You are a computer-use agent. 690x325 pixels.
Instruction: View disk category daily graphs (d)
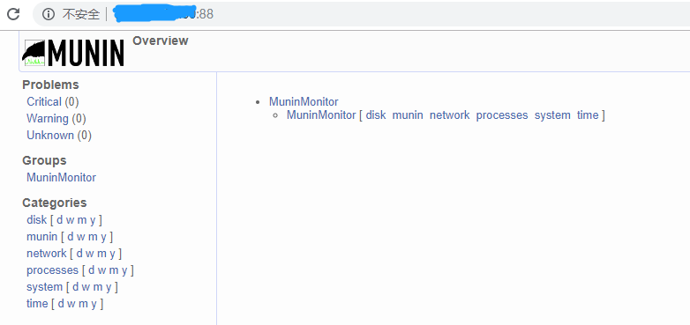[x=60, y=219]
